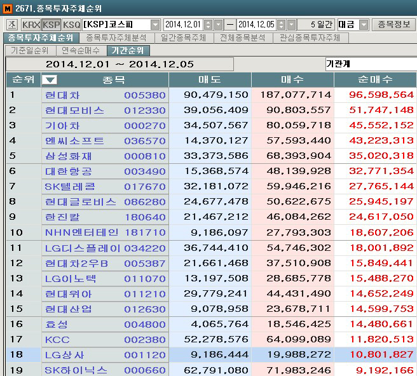
Task: Select stock 삼성화재 000810
Action: [x=105, y=156]
